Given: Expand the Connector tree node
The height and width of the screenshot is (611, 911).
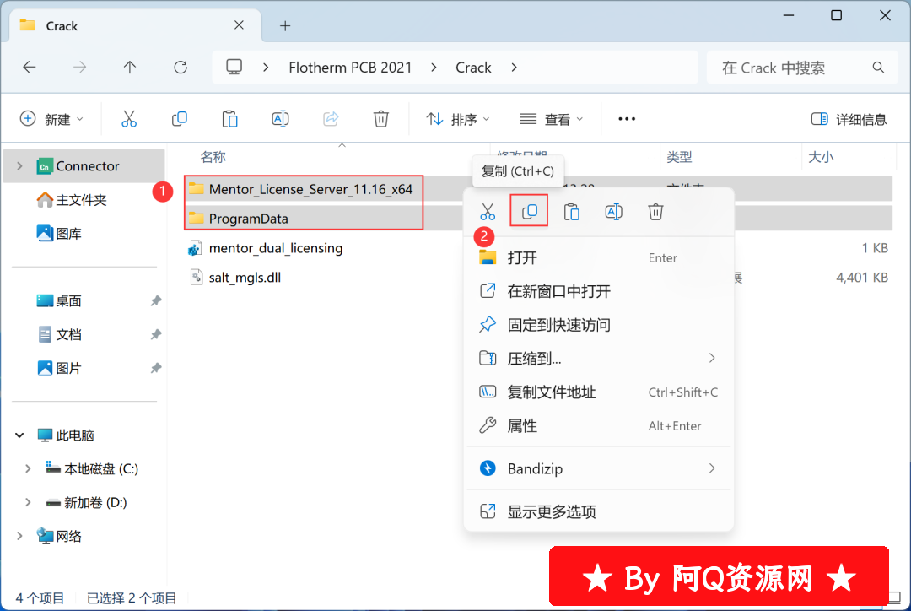Looking at the screenshot, I should click(19, 166).
